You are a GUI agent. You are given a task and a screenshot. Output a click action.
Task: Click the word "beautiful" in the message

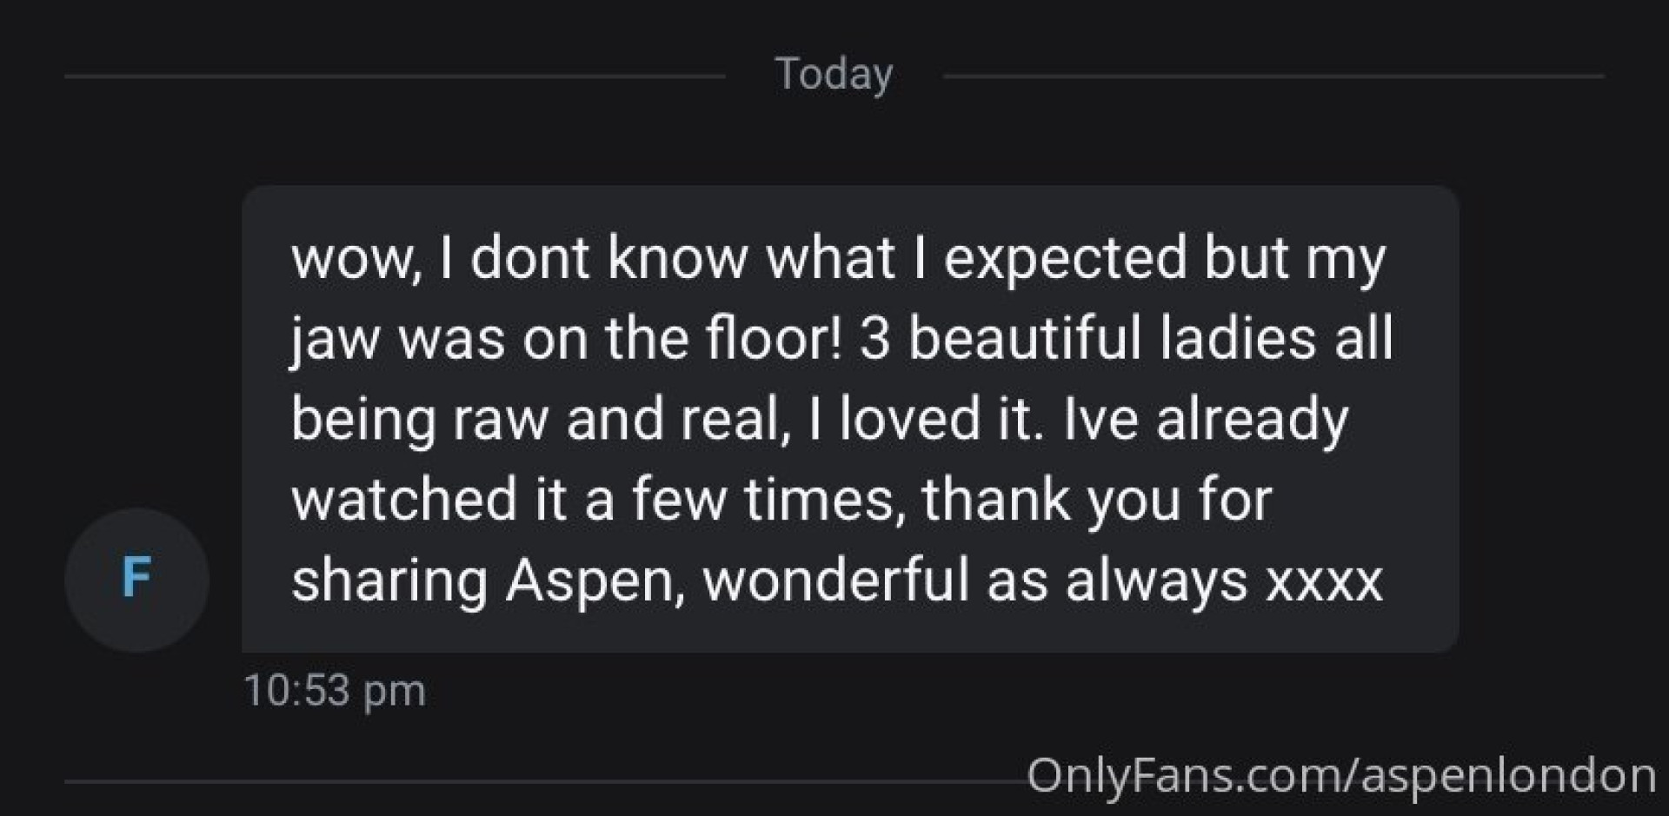(x=1024, y=339)
